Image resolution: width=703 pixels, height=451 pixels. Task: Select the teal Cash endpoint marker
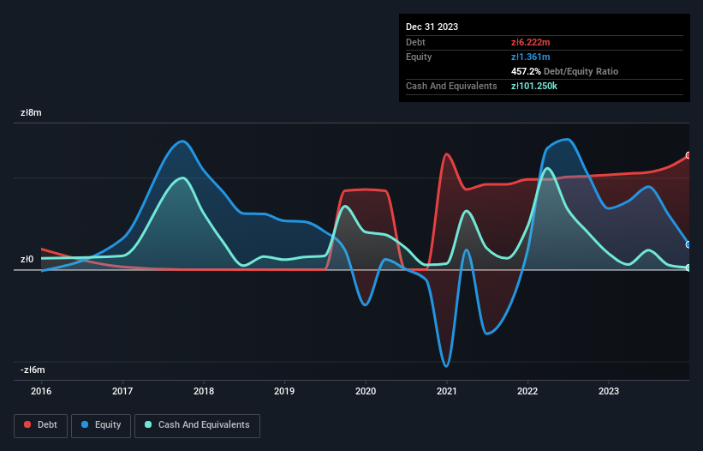click(688, 268)
